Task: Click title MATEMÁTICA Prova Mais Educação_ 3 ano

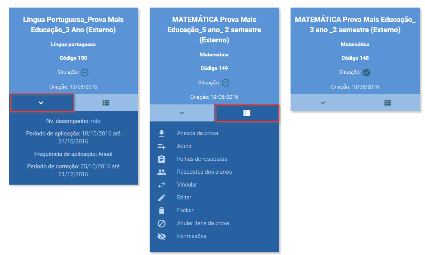Action: (355, 25)
